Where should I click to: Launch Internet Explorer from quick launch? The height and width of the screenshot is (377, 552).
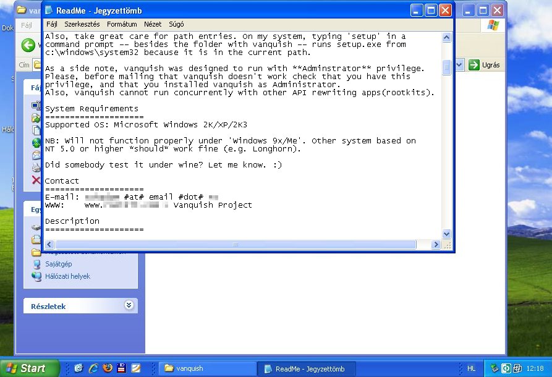pos(93,368)
